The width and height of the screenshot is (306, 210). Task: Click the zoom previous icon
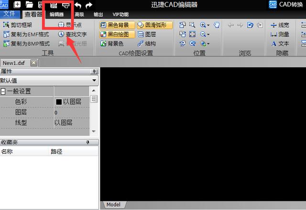(192, 43)
